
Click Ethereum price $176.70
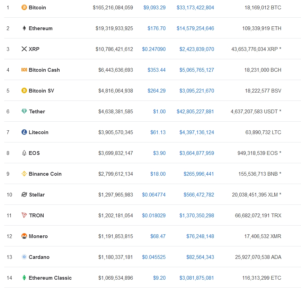(x=157, y=28)
